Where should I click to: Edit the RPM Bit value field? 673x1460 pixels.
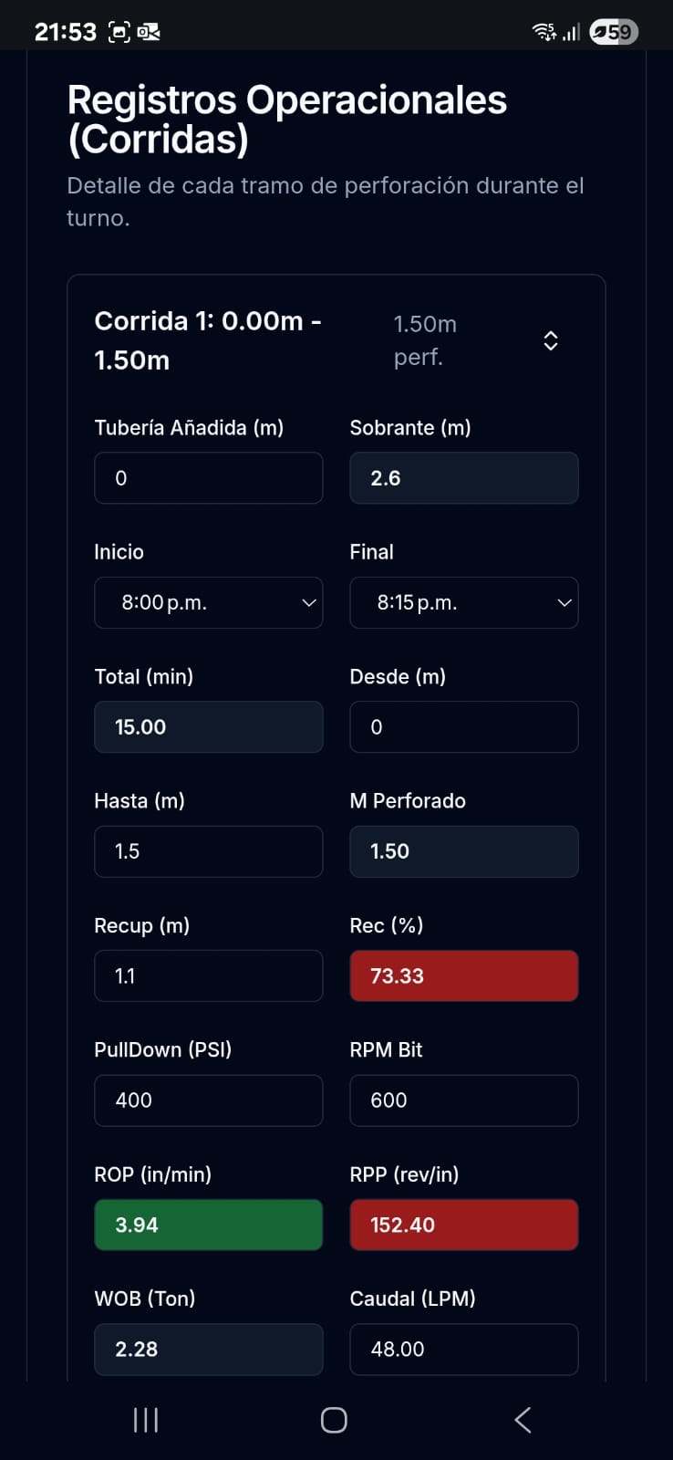click(463, 1100)
